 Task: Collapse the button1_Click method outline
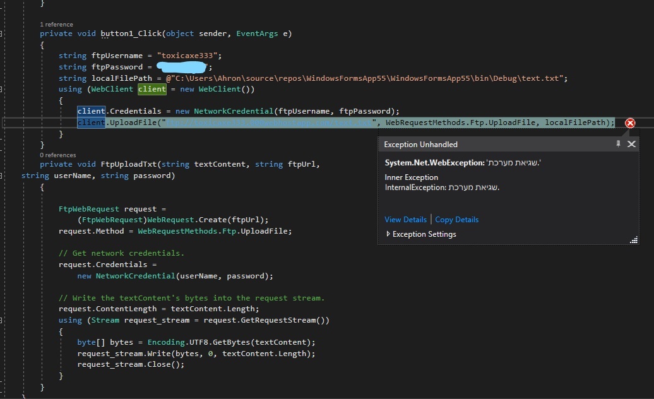pos(2,33)
